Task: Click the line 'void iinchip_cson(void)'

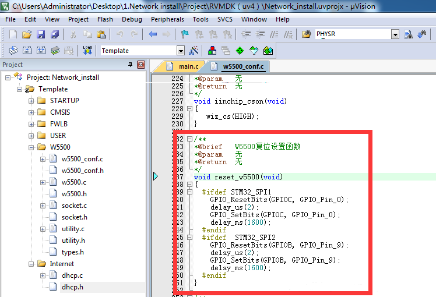Action: click(x=240, y=101)
